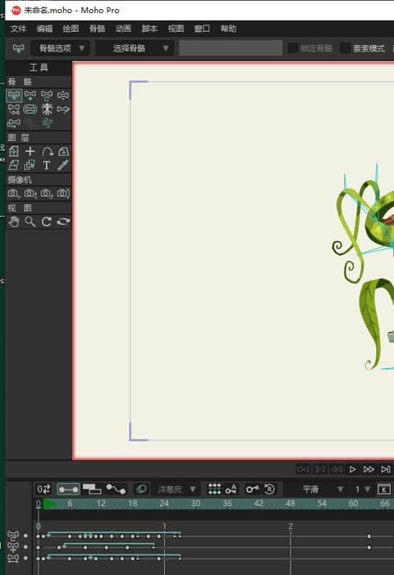Open the 骨骼选项 dropdown
Viewport: 394px width, 575px height.
(x=60, y=48)
